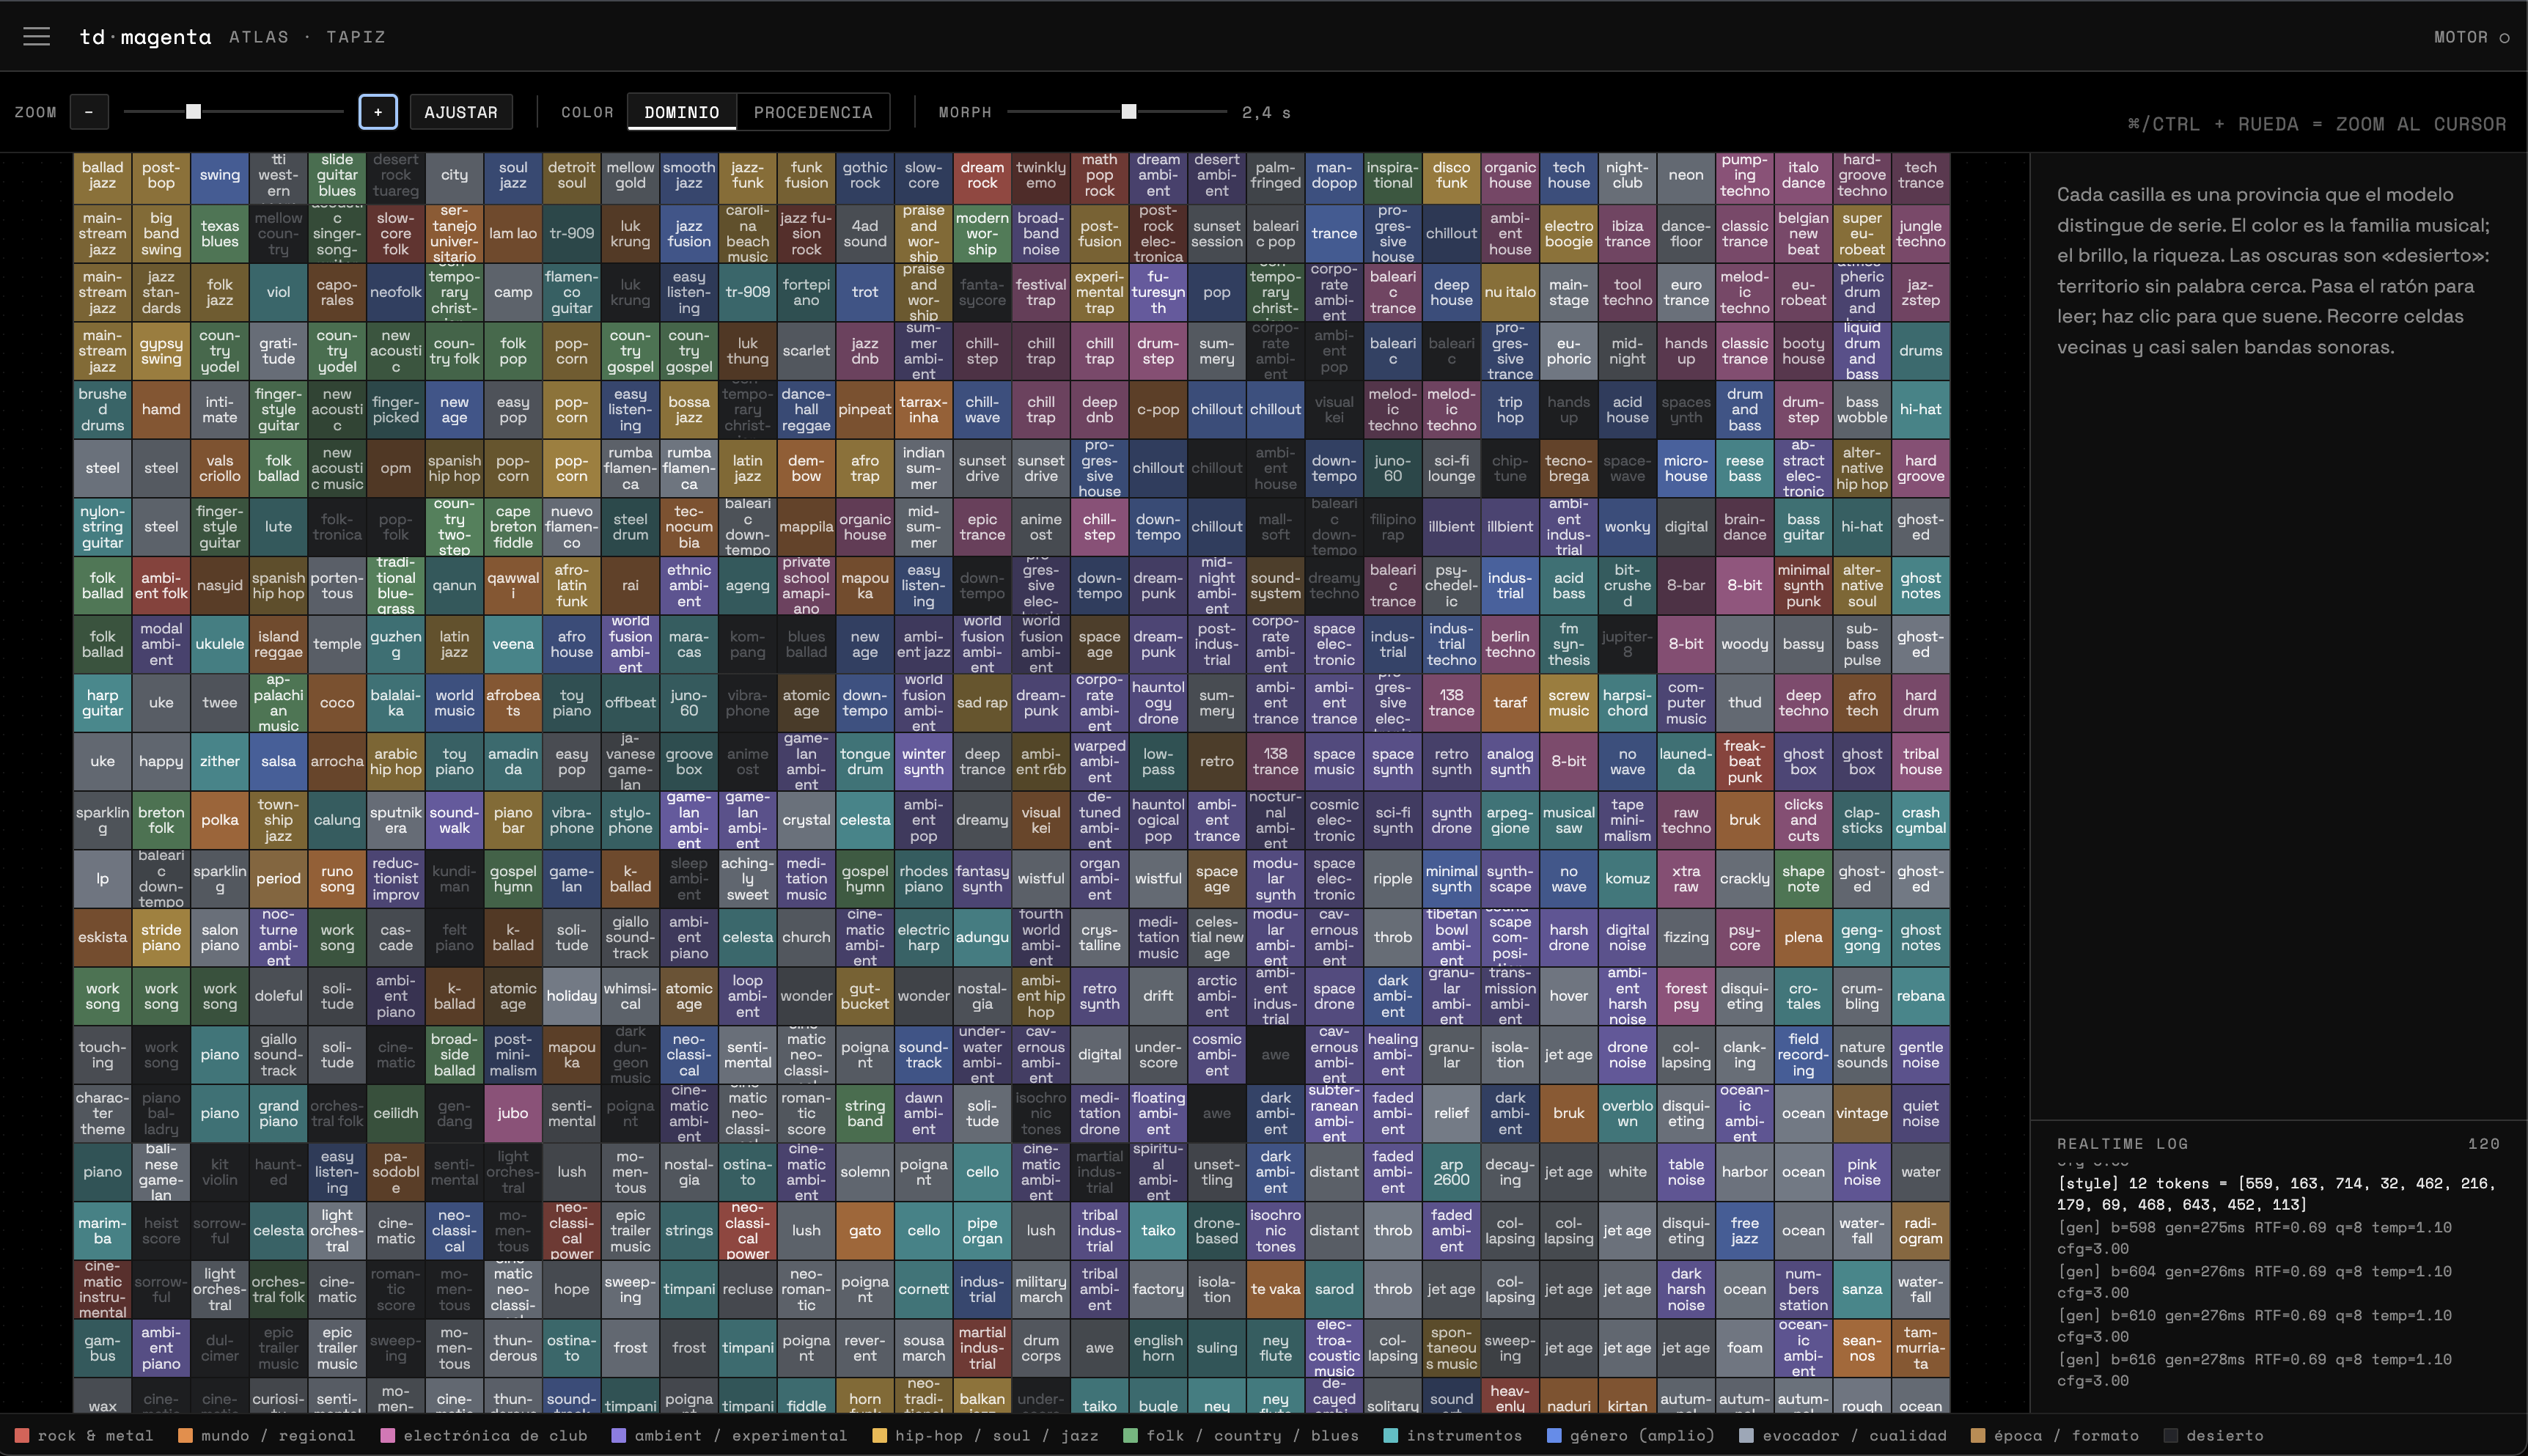Click the AJUSTAR fit button
Viewport: 2528px width, 1456px height.
(461, 112)
